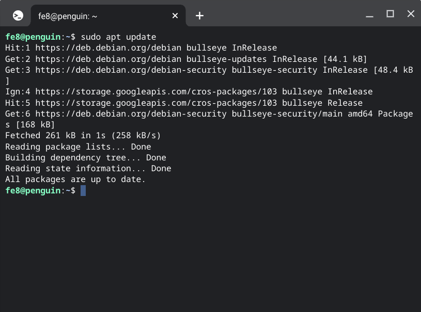421x312 pixels.
Task: Minimize the Terminal window
Action: tap(369, 15)
